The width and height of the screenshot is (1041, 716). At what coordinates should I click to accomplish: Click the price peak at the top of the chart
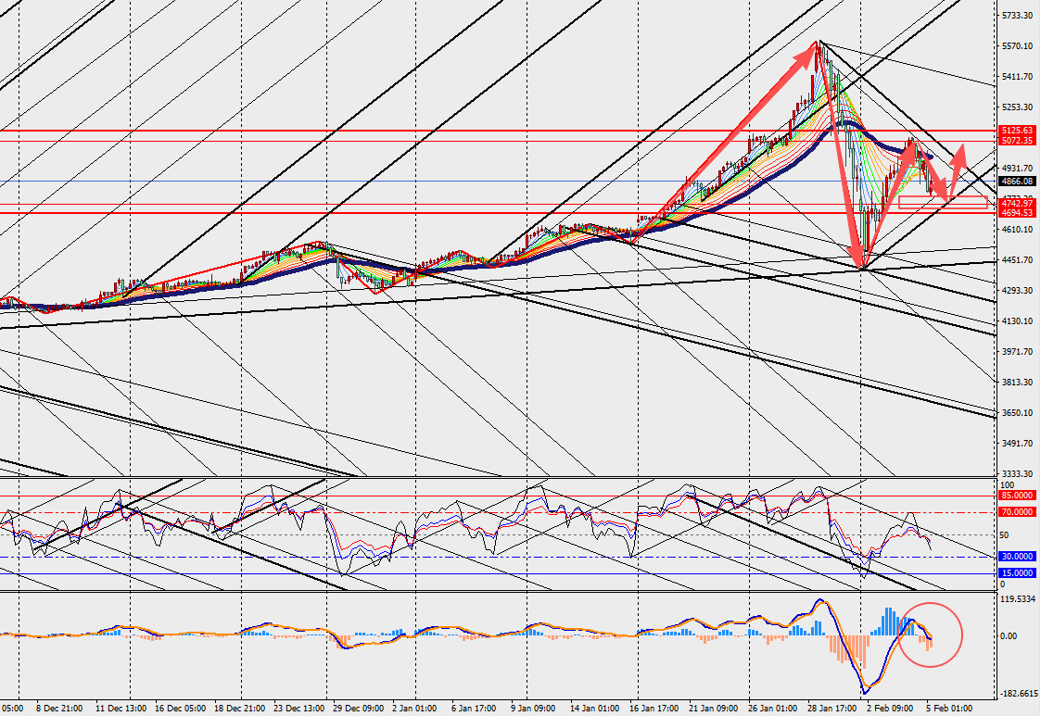click(x=819, y=42)
